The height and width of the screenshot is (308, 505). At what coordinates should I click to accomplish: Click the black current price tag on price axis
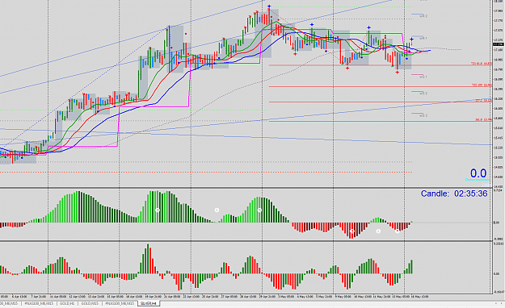pyautogui.click(x=499, y=44)
